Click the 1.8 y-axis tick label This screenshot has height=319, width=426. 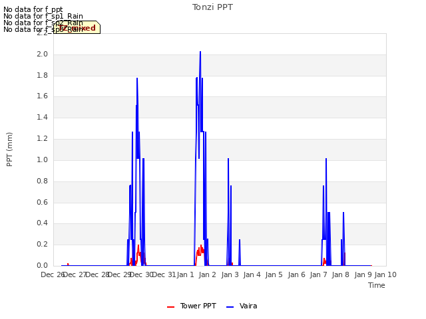(x=42, y=75)
